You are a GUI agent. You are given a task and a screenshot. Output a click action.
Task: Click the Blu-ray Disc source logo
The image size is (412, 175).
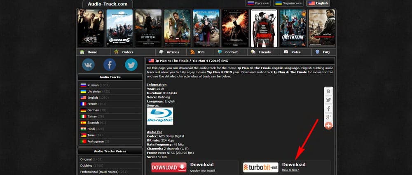[x=160, y=116]
